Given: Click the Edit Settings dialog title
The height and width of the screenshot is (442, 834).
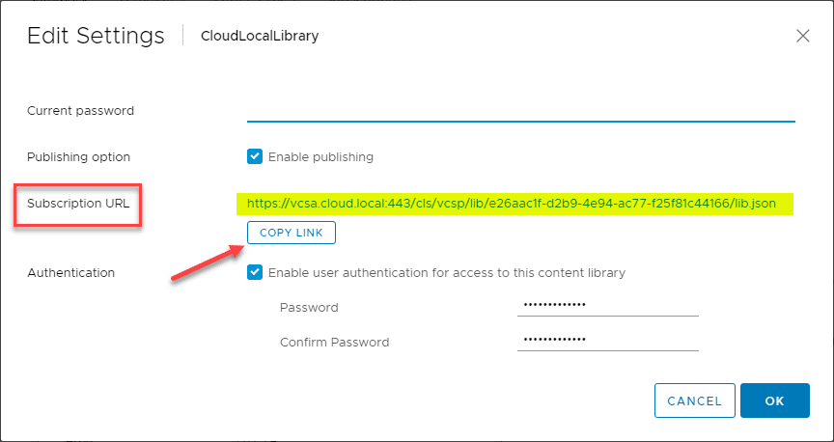Looking at the screenshot, I should pos(96,36).
